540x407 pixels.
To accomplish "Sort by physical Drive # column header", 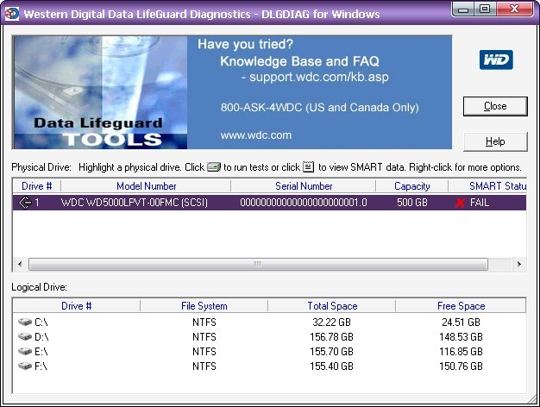I will pyautogui.click(x=37, y=186).
